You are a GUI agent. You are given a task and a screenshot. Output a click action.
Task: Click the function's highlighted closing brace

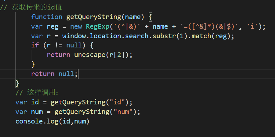17,83
